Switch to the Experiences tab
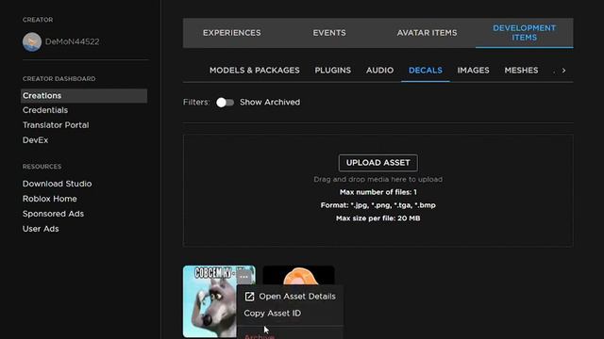This screenshot has width=604, height=339. [x=232, y=33]
